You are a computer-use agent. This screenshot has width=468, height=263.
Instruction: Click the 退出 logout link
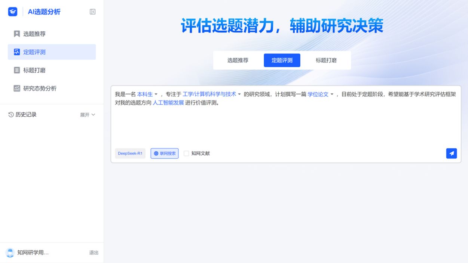(x=94, y=253)
